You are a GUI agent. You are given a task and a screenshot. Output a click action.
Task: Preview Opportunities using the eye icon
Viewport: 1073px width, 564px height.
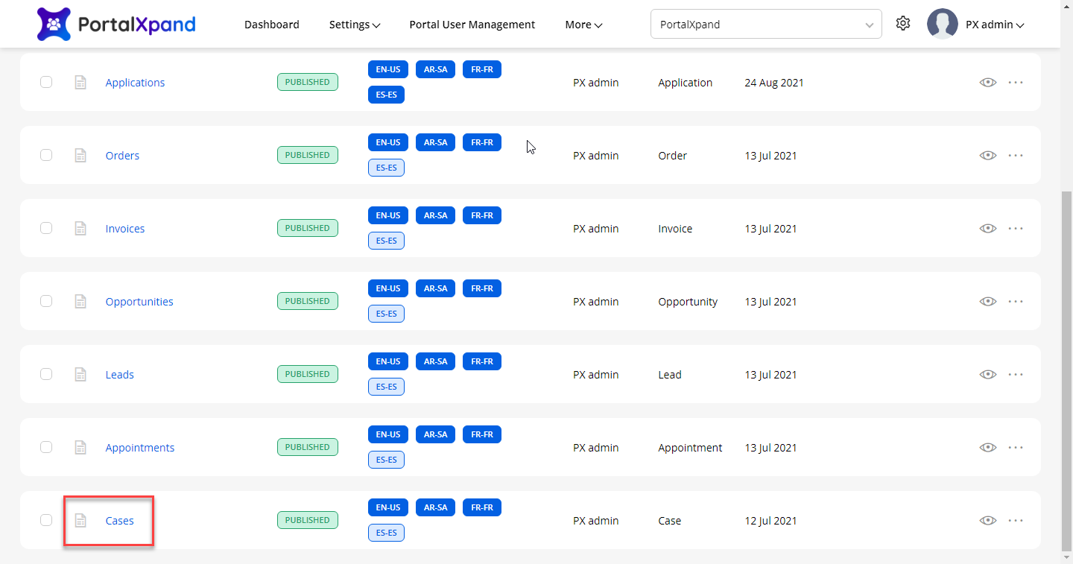988,302
